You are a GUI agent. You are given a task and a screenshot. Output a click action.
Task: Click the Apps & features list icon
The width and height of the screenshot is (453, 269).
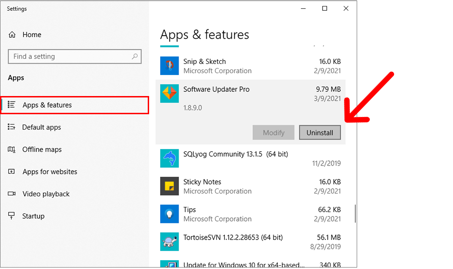[x=11, y=104]
